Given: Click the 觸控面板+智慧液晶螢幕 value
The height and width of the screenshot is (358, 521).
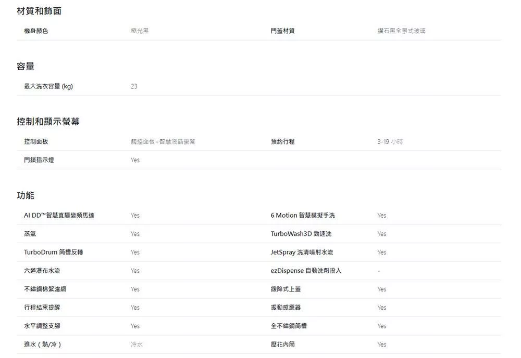Looking at the screenshot, I should point(163,141).
